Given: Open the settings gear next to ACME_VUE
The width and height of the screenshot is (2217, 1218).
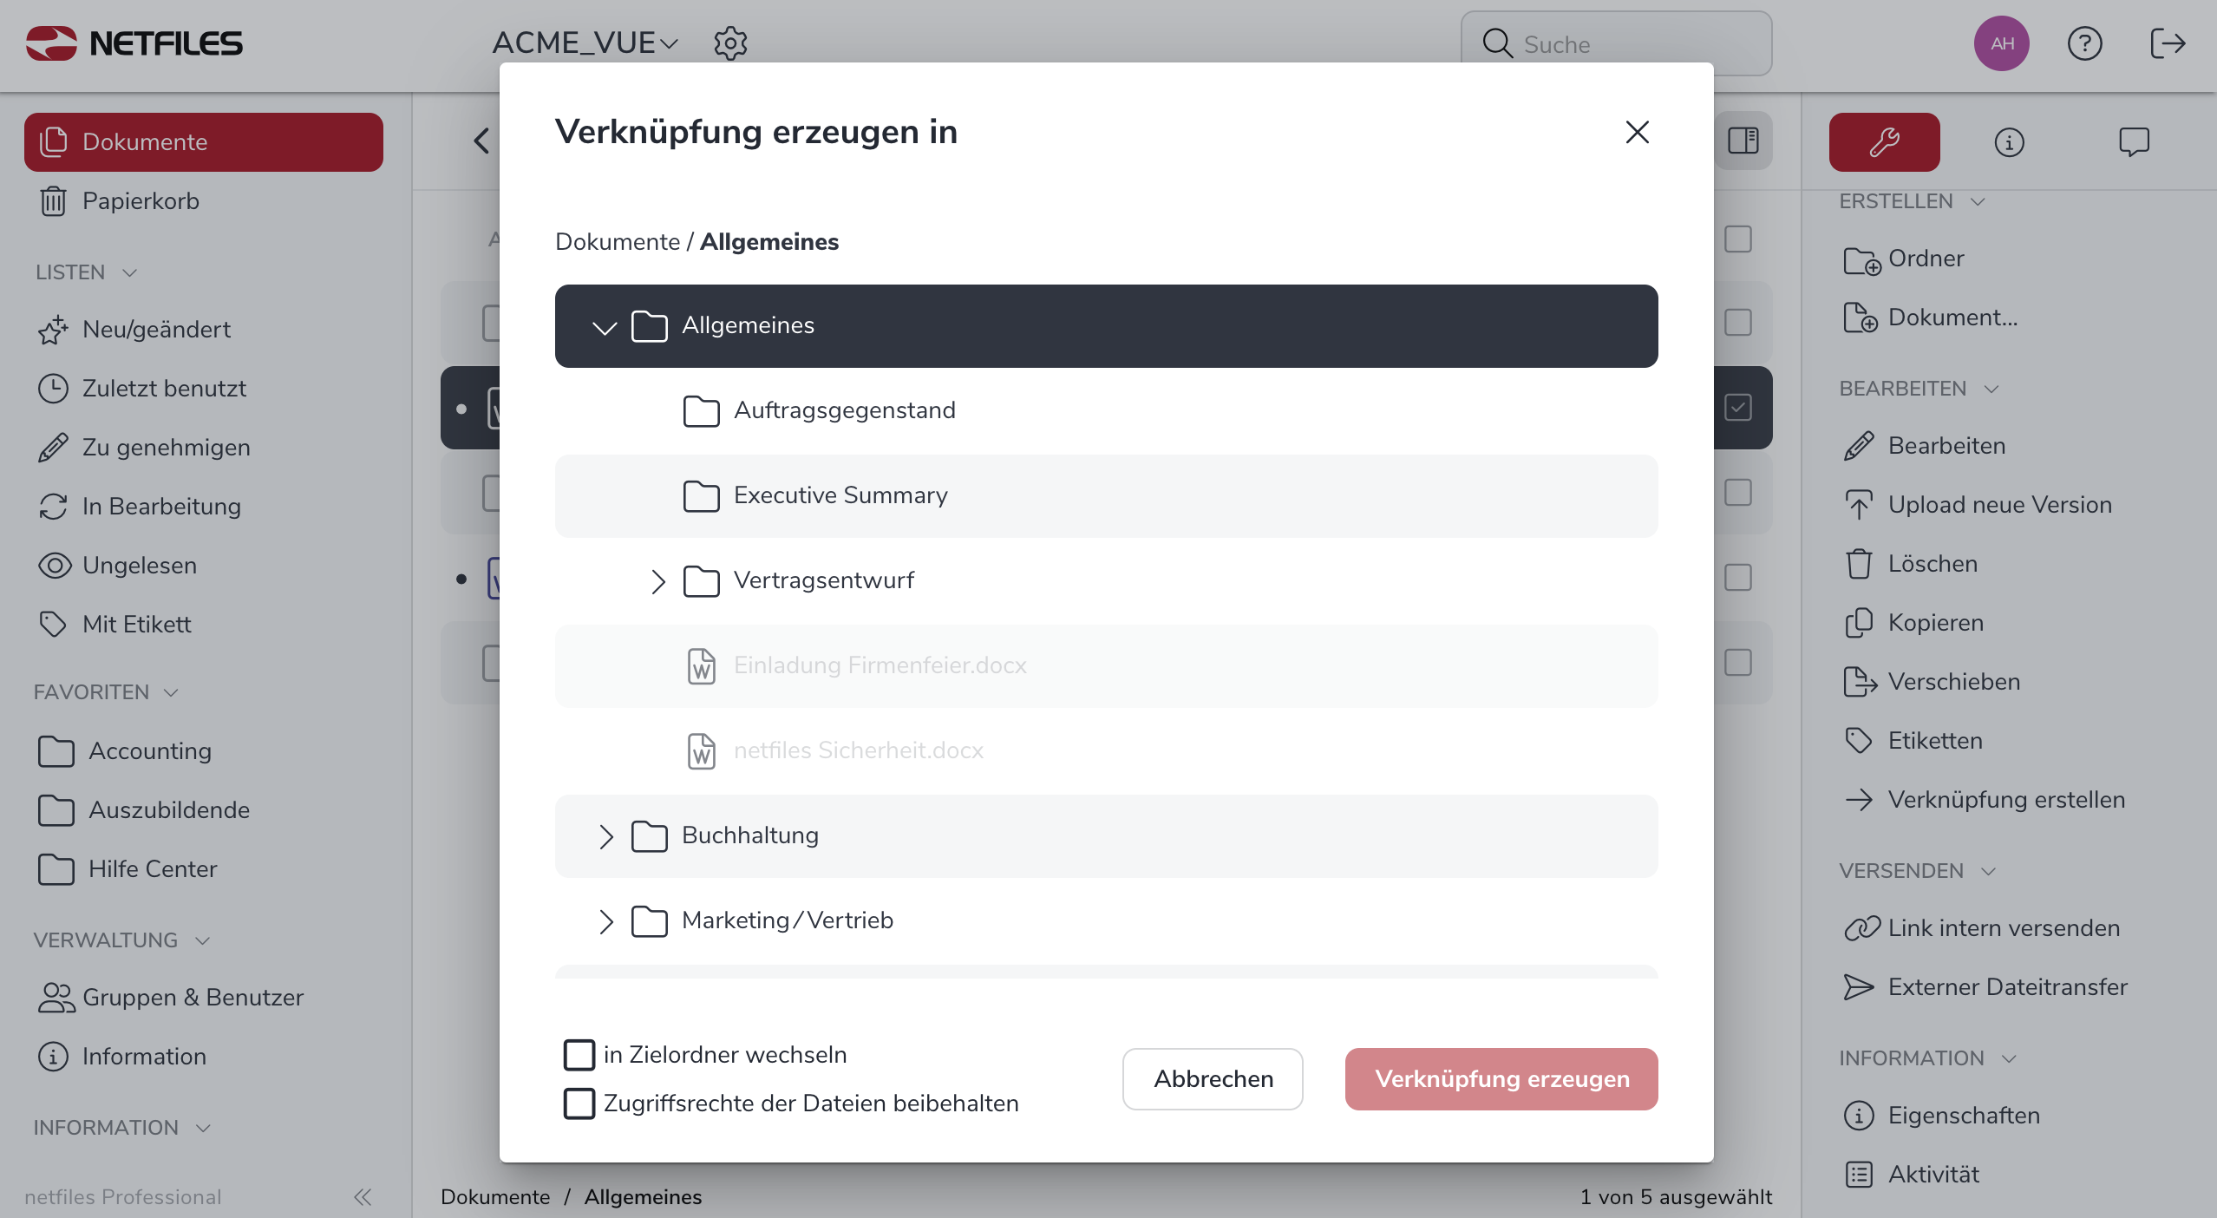Looking at the screenshot, I should click(730, 43).
